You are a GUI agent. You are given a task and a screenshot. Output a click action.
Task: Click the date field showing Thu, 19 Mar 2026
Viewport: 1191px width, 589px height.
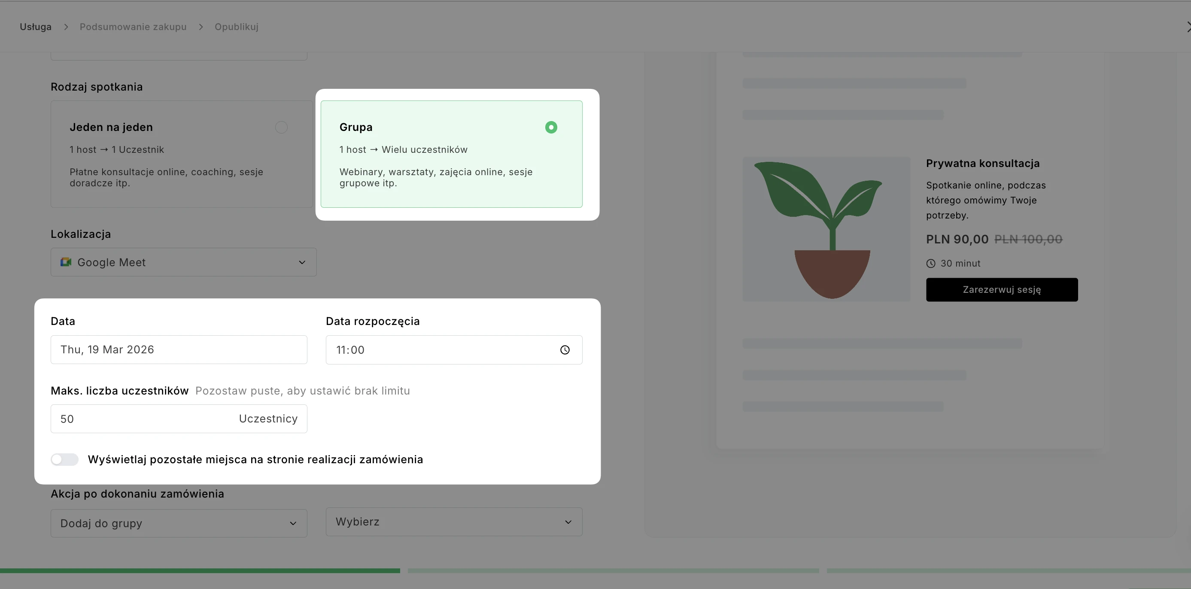pos(179,349)
